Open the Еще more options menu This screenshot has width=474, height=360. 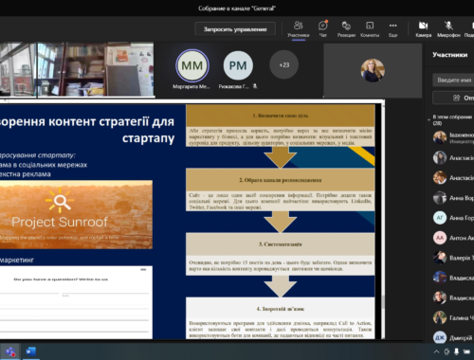[x=392, y=29]
